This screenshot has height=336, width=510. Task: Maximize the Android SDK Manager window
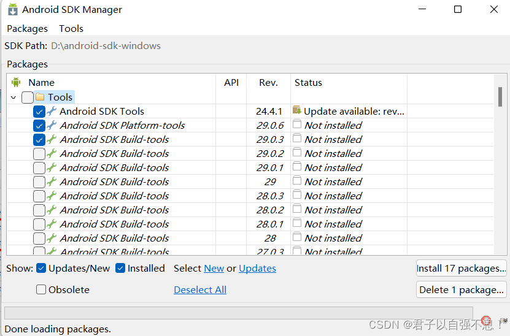[x=458, y=9]
